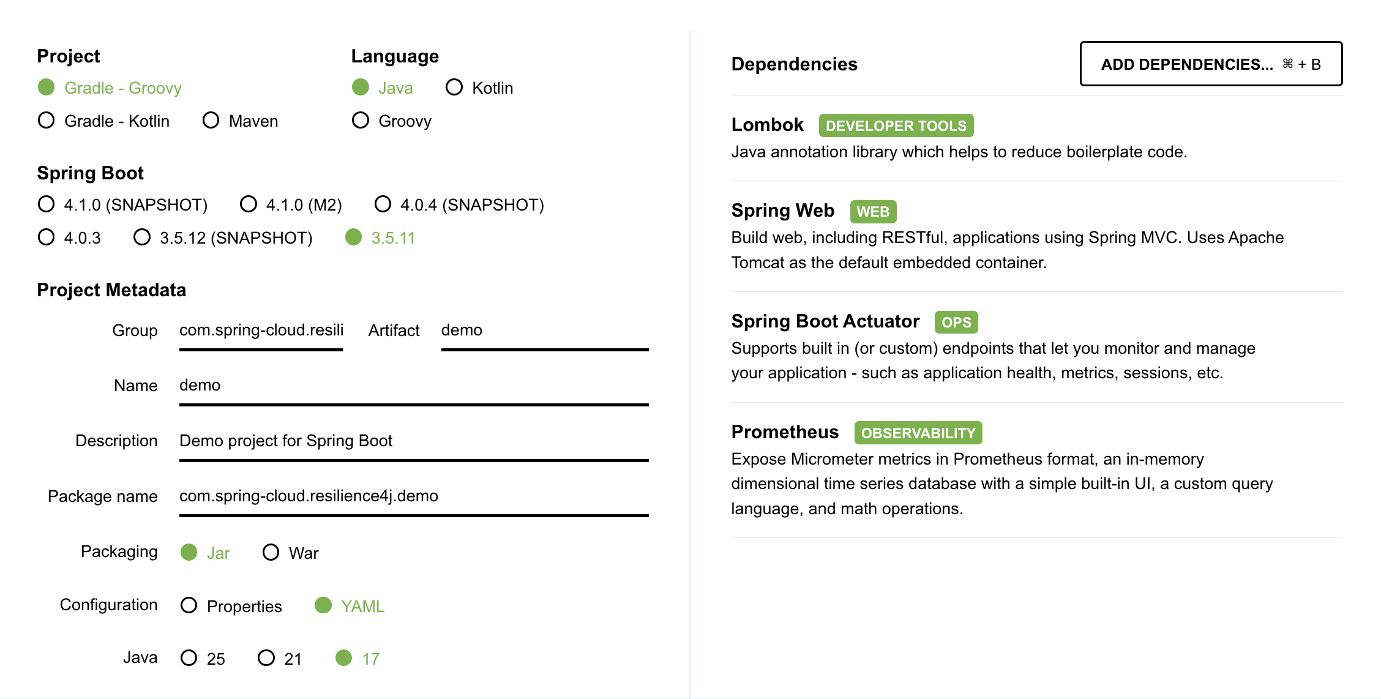Click the Add Dependencies button
Viewport: 1381px width, 699px height.
coord(1210,64)
